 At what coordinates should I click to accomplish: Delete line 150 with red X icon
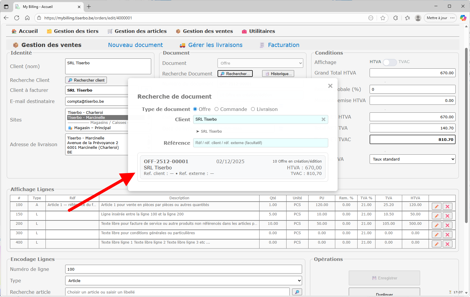pos(447,216)
